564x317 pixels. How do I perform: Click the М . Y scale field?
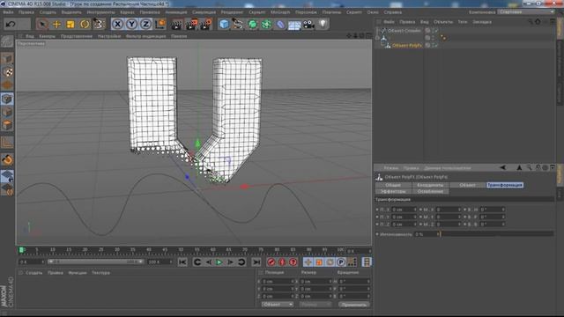click(449, 217)
